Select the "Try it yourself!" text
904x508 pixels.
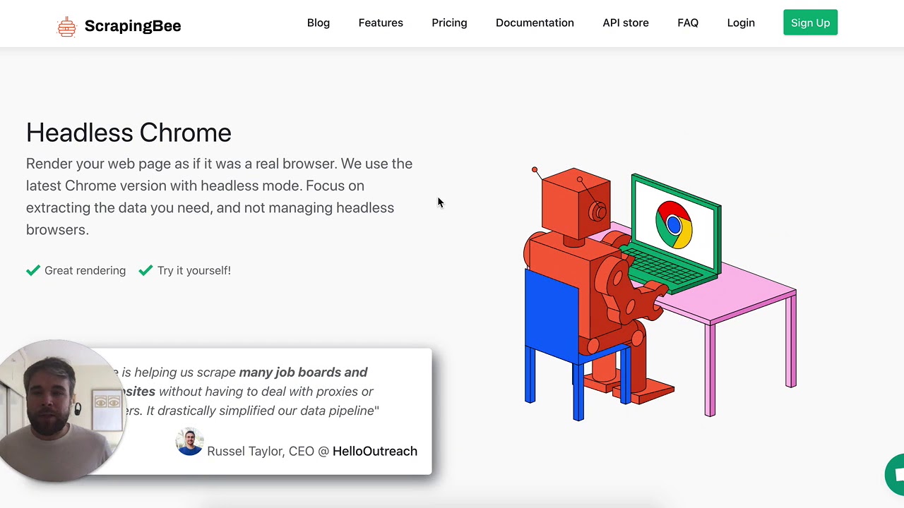[194, 270]
